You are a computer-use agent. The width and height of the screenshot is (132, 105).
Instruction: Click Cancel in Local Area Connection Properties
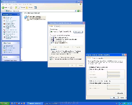coord(81,65)
